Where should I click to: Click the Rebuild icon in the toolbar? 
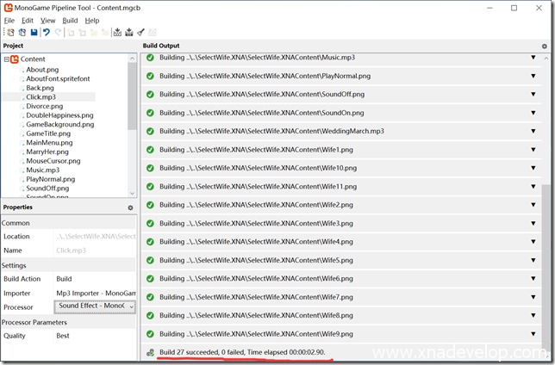tap(128, 32)
